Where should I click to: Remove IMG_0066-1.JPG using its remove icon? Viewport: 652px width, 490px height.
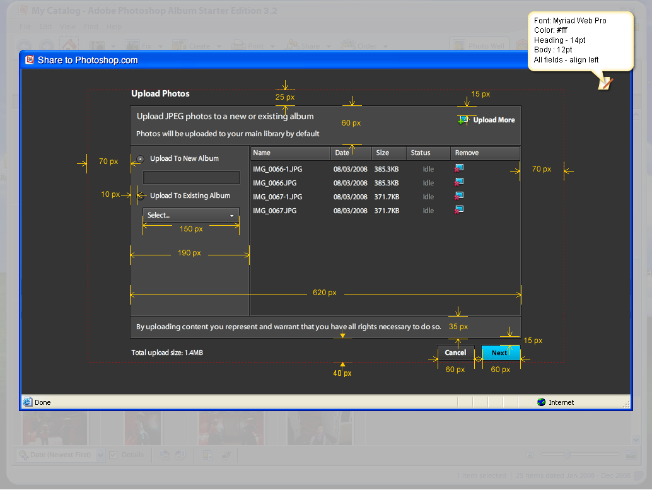pyautogui.click(x=458, y=168)
